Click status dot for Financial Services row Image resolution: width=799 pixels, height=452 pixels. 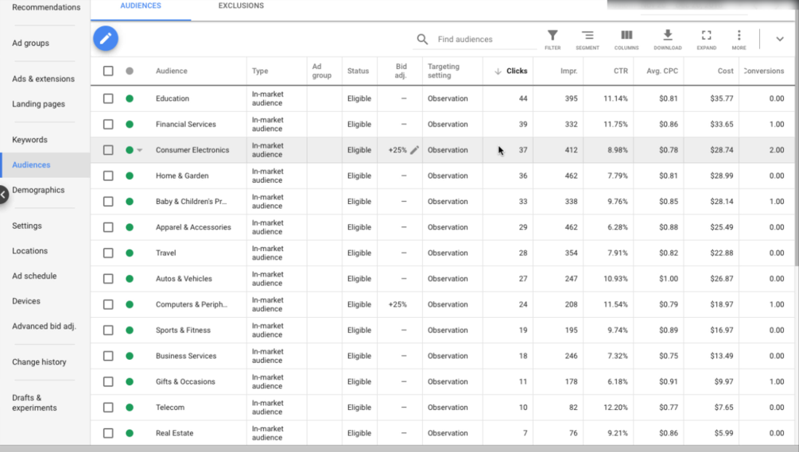click(130, 124)
